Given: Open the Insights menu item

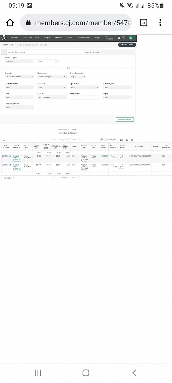Looking at the screenshot, I should click(x=97, y=38).
